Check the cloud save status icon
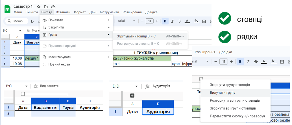The width and height of the screenshot is (292, 125). pos(53,6)
